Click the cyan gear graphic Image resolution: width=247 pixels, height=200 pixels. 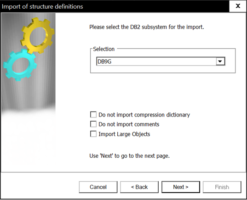click(x=20, y=65)
